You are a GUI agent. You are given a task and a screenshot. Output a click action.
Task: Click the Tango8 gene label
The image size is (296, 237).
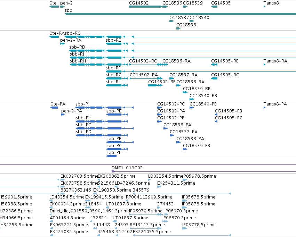[271, 3]
